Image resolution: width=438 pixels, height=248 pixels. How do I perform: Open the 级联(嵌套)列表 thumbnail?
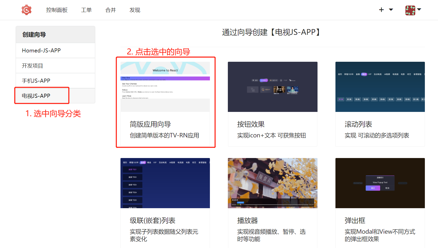click(165, 183)
